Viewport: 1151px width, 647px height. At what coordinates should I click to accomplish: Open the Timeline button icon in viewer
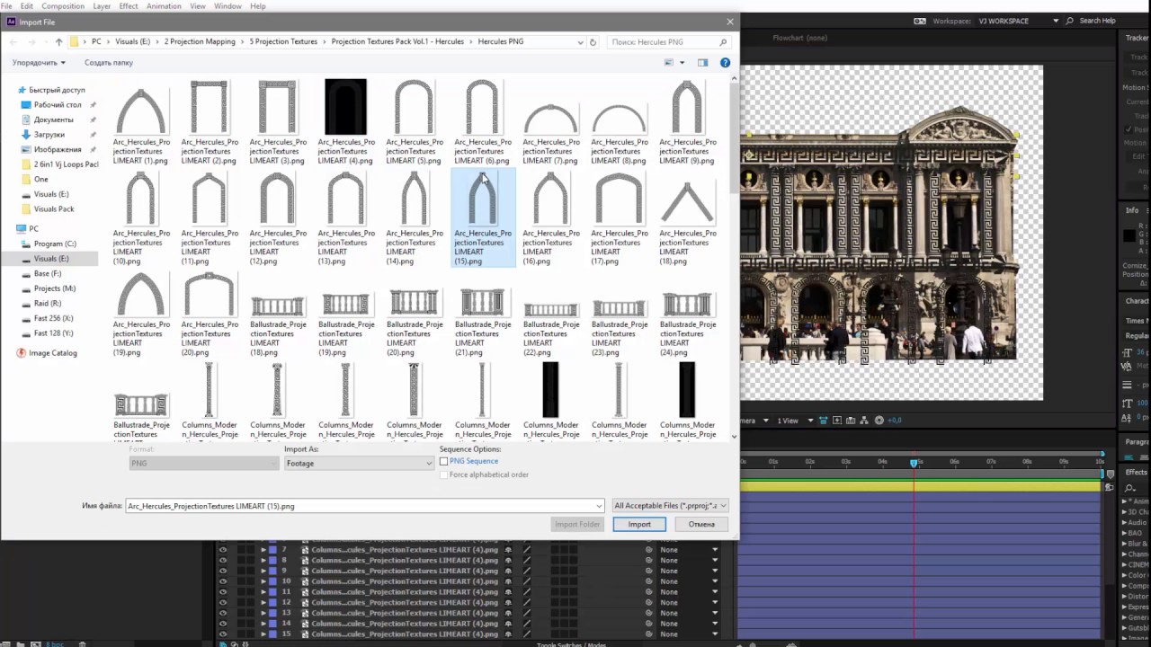(851, 421)
